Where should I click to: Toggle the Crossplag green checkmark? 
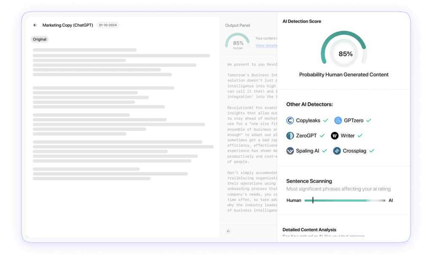pyautogui.click(x=371, y=150)
